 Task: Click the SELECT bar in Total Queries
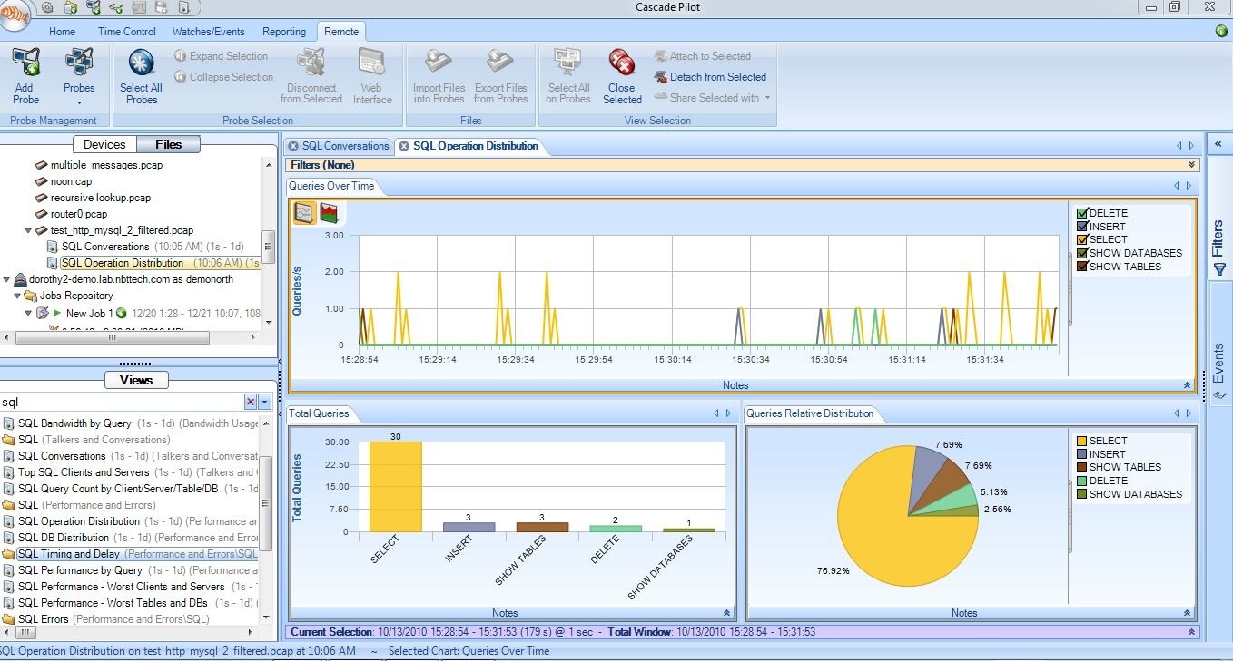(396, 487)
